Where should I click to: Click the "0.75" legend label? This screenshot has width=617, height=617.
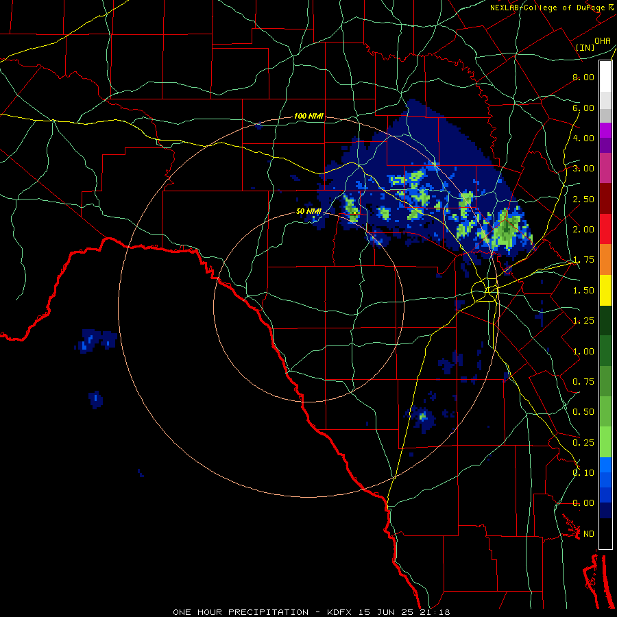tap(583, 382)
